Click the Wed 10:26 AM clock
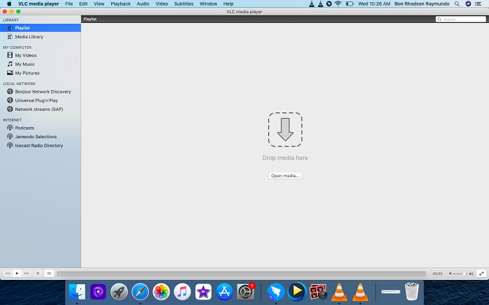This screenshot has width=489, height=305. coord(374,3)
